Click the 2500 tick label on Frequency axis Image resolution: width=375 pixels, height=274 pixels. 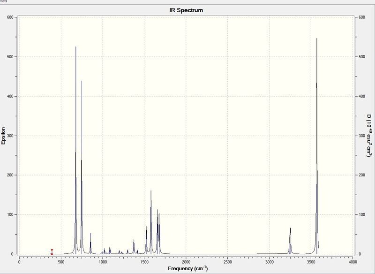pyautogui.click(x=227, y=262)
